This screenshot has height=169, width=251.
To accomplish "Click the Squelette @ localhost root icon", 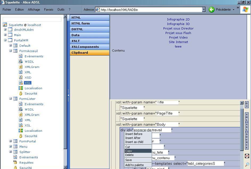I will (5, 25).
